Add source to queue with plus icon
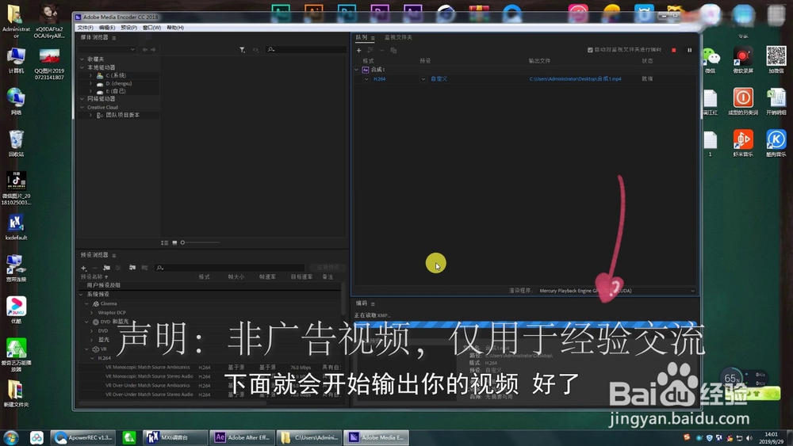This screenshot has width=793, height=446. tap(358, 50)
